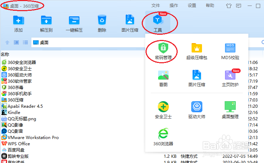
Task: Select the QQ影音 file row
Action: (12, 131)
